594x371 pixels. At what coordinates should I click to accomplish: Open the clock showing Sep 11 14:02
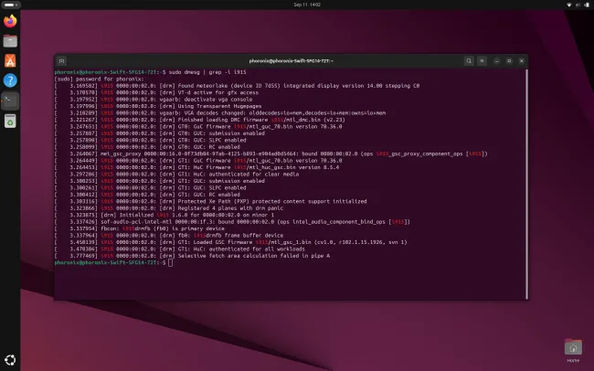[x=307, y=5]
